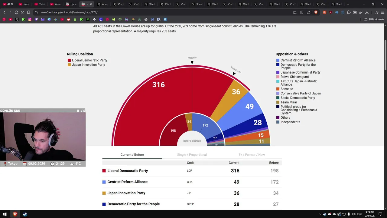Click the Social Democratic Party legend label
387x218 pixels.
click(298, 98)
